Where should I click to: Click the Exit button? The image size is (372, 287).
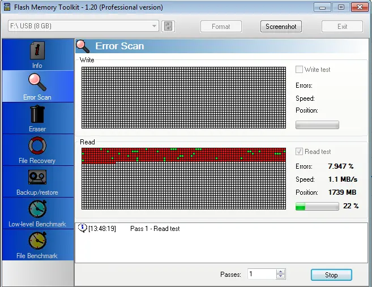click(x=342, y=27)
